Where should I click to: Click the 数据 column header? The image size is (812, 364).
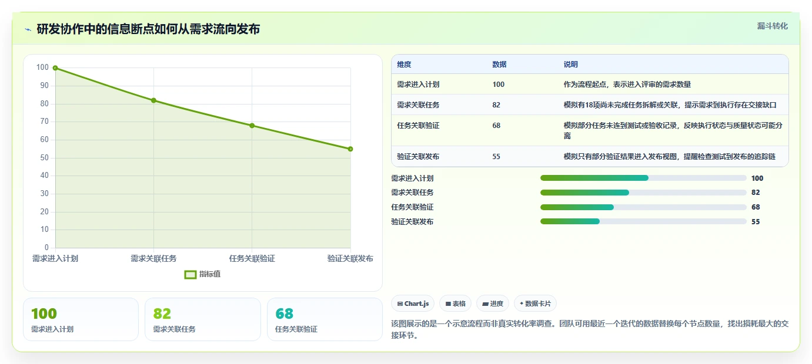[499, 65]
